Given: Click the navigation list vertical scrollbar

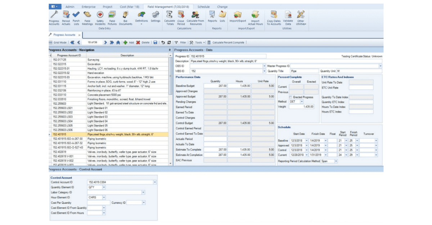Looking at the screenshot, I should (x=171, y=109).
